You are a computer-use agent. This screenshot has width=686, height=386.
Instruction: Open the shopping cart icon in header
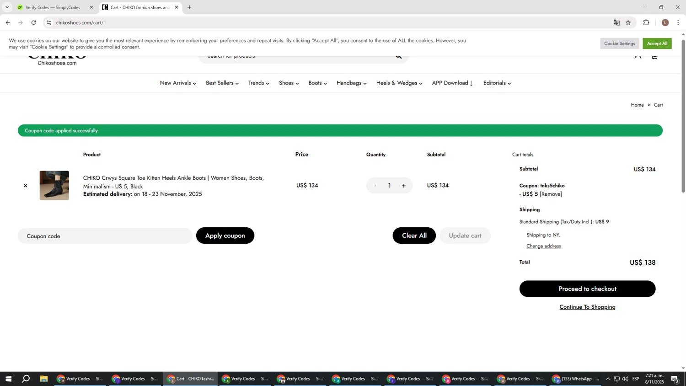point(655,57)
